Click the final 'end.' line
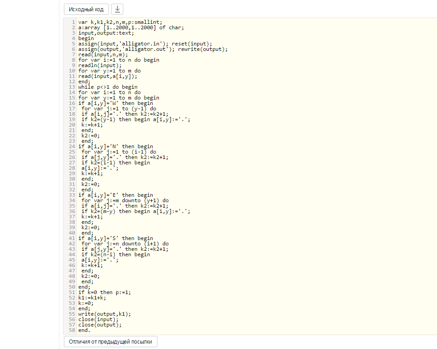The width and height of the screenshot is (437, 349). (84, 330)
